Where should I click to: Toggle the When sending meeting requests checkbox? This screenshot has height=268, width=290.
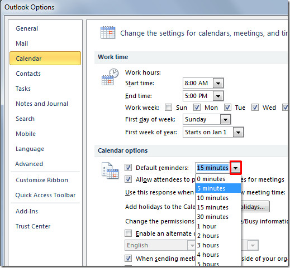pyautogui.click(x=128, y=259)
